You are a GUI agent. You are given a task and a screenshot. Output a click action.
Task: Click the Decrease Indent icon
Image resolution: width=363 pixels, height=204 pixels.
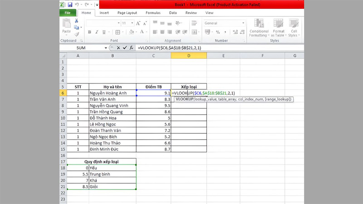178,32
